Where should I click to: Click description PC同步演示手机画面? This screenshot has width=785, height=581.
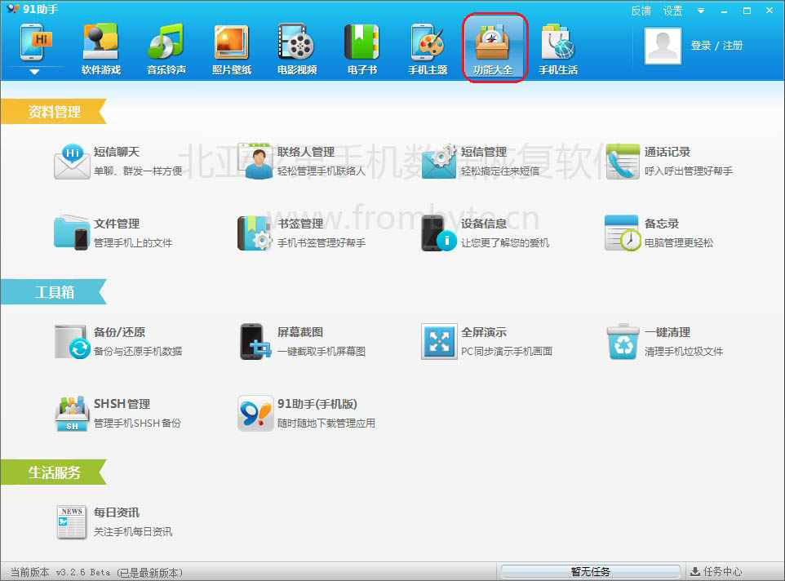[507, 352]
